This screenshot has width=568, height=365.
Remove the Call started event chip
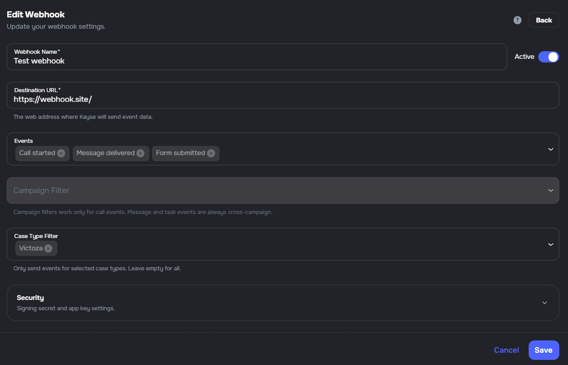(61, 153)
